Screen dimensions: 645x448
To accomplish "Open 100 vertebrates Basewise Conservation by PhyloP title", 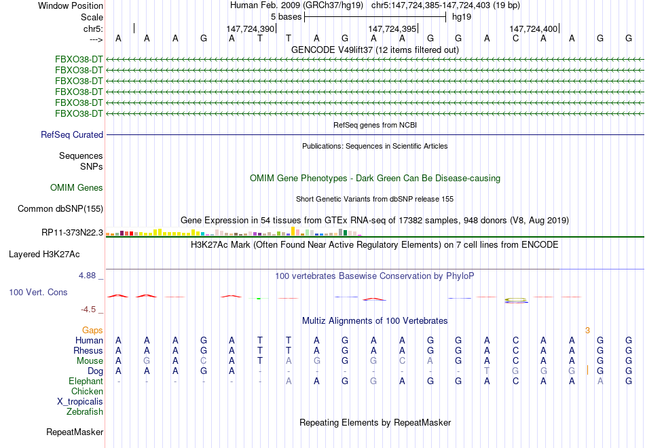I will [x=375, y=276].
